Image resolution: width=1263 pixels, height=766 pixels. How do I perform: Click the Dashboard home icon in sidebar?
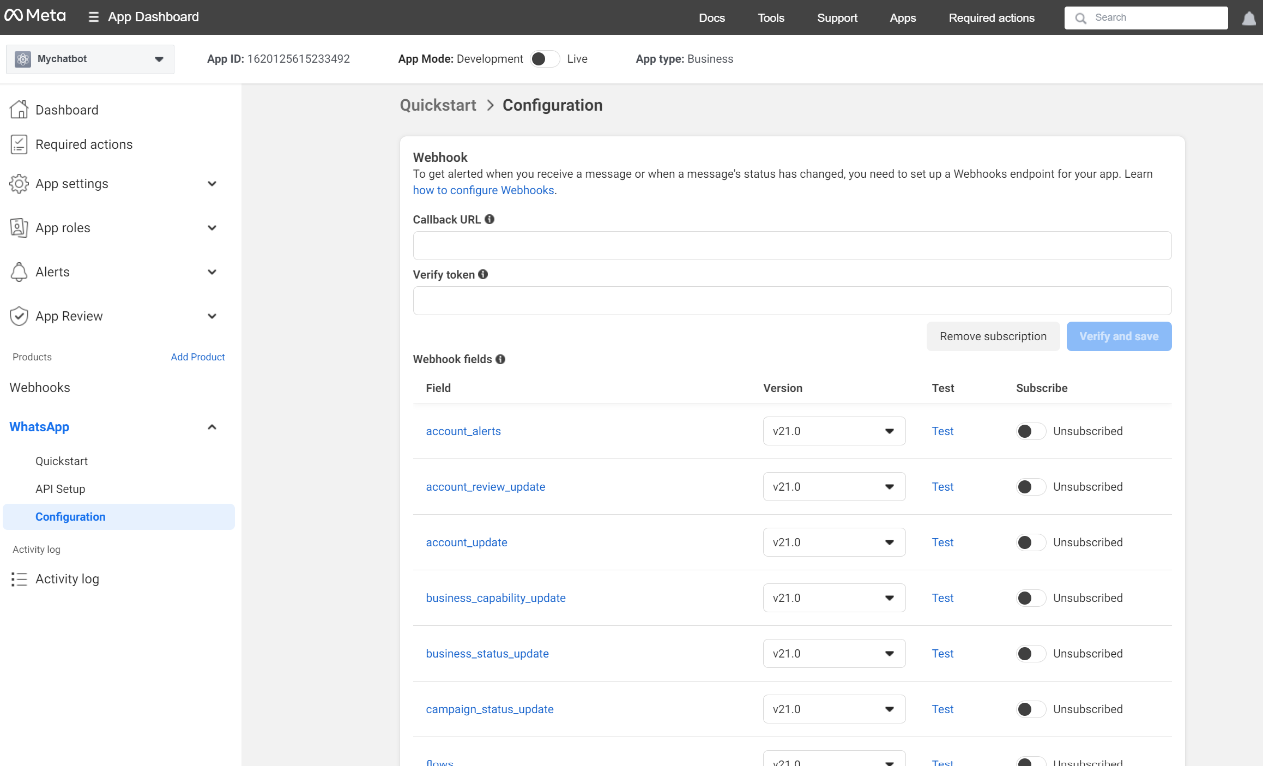coord(19,110)
